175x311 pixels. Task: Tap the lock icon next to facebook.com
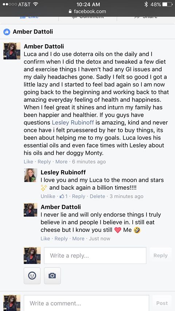[70, 12]
